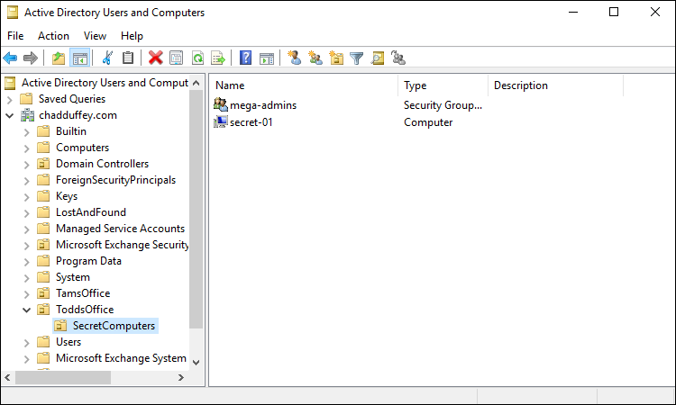The image size is (676, 405).
Task: Click Add to group toolbar icon
Action: (x=397, y=58)
